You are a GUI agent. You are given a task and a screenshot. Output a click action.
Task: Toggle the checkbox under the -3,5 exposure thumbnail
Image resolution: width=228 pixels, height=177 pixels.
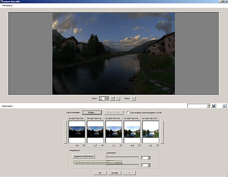84,145
